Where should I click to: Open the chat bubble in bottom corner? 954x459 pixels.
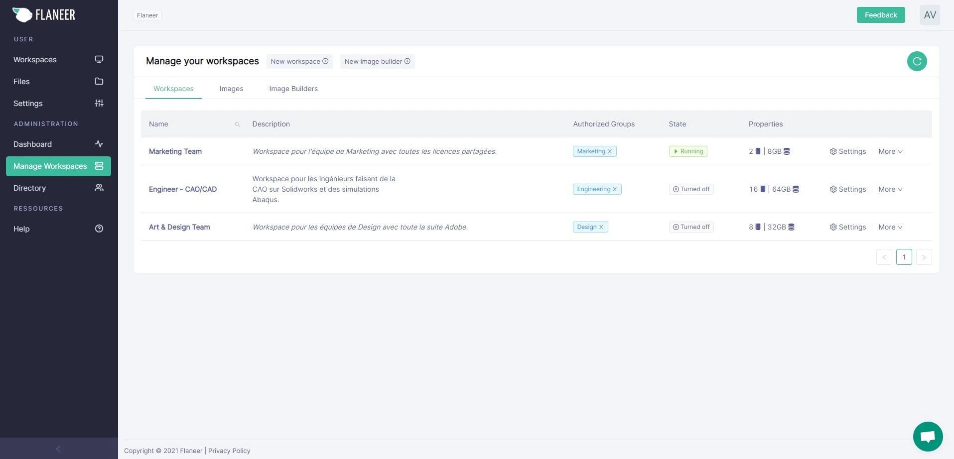[x=927, y=436]
